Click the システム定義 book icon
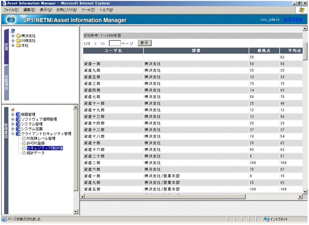Viewport: 309px width, 225px height. tap(18, 129)
